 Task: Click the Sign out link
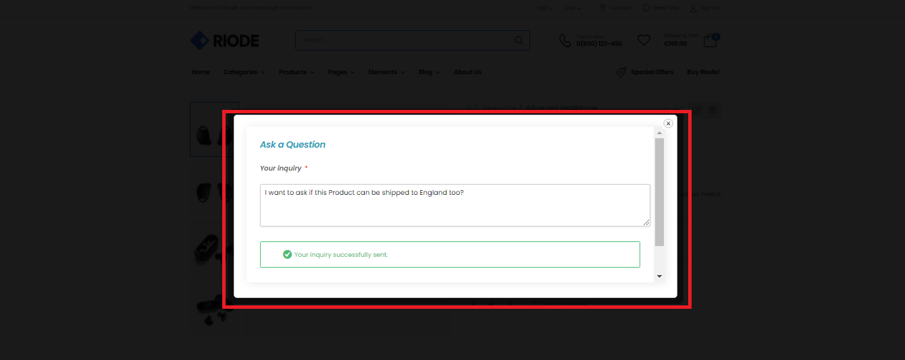(705, 8)
